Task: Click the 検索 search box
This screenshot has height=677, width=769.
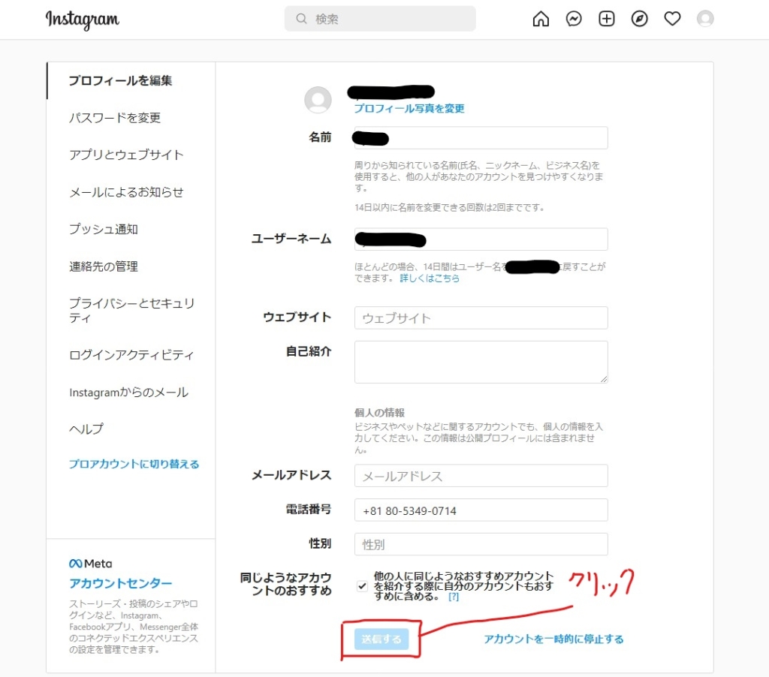Action: (380, 20)
